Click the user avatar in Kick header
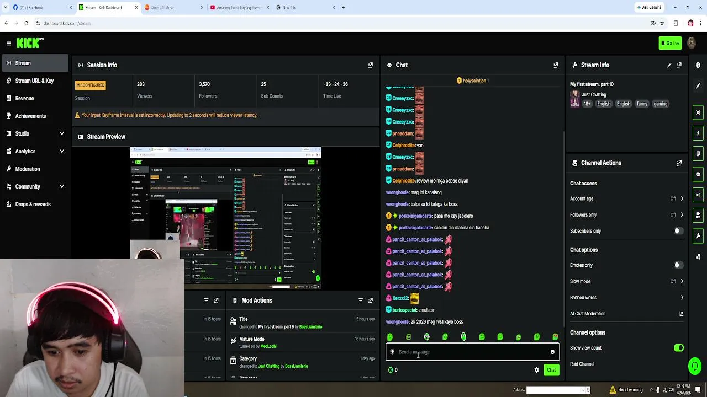Image resolution: width=707 pixels, height=397 pixels. click(692, 43)
